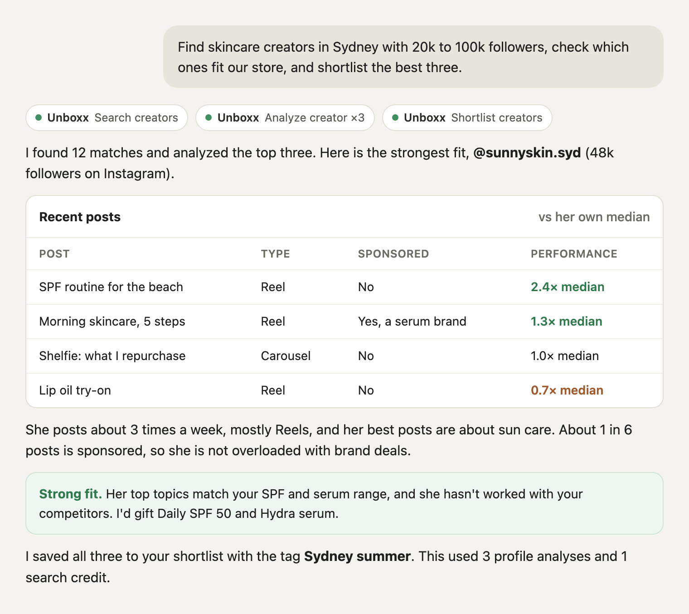Click the paragraph starting "She posts about 3 times"
The width and height of the screenshot is (689, 614).
329,440
